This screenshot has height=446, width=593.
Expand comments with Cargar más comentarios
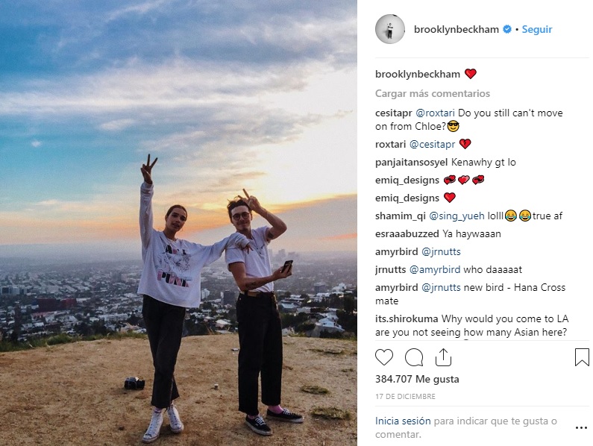point(433,93)
